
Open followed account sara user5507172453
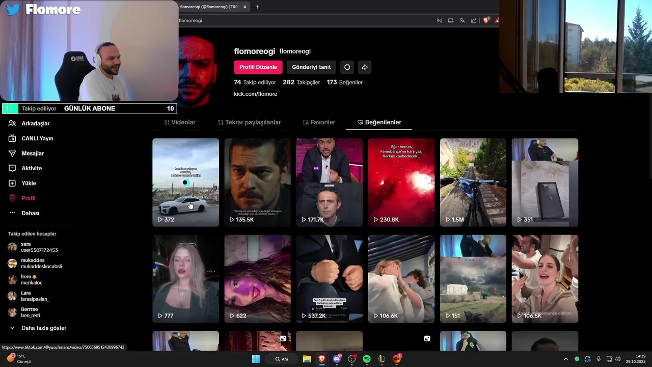click(33, 247)
